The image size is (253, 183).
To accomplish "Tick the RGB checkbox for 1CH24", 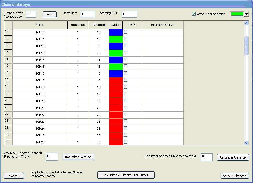I will click(125, 128).
